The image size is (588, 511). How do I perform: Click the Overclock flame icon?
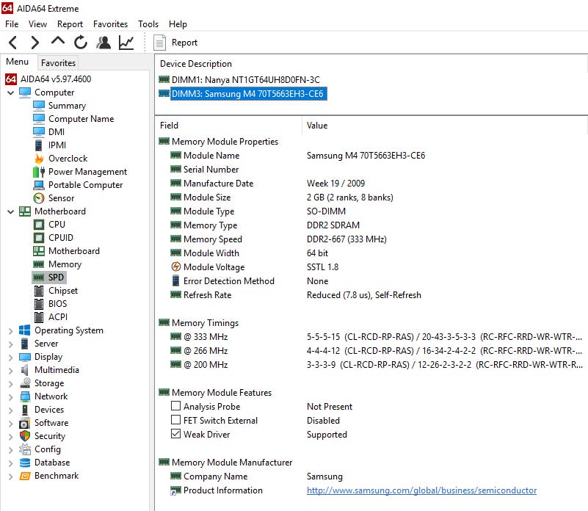[39, 159]
